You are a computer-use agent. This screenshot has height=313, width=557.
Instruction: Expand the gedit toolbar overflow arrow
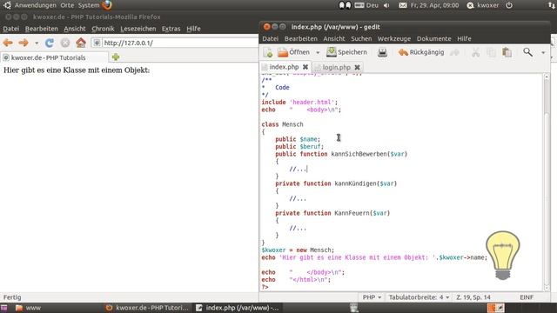click(543, 52)
